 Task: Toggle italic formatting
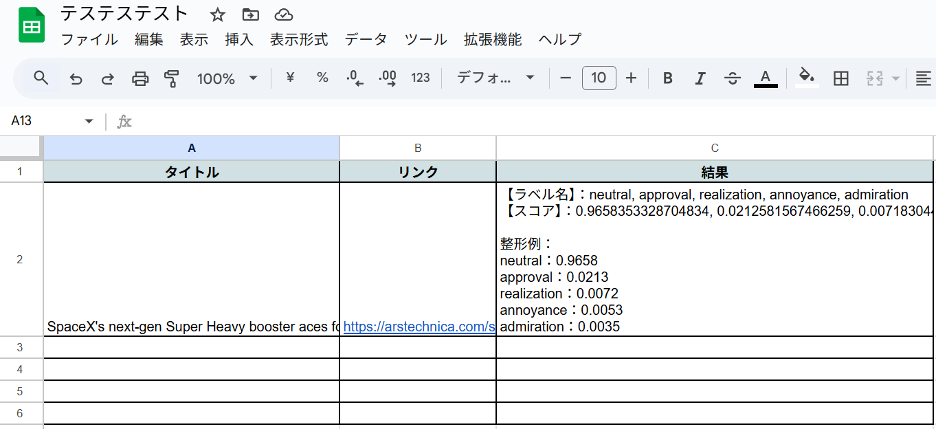[x=700, y=78]
